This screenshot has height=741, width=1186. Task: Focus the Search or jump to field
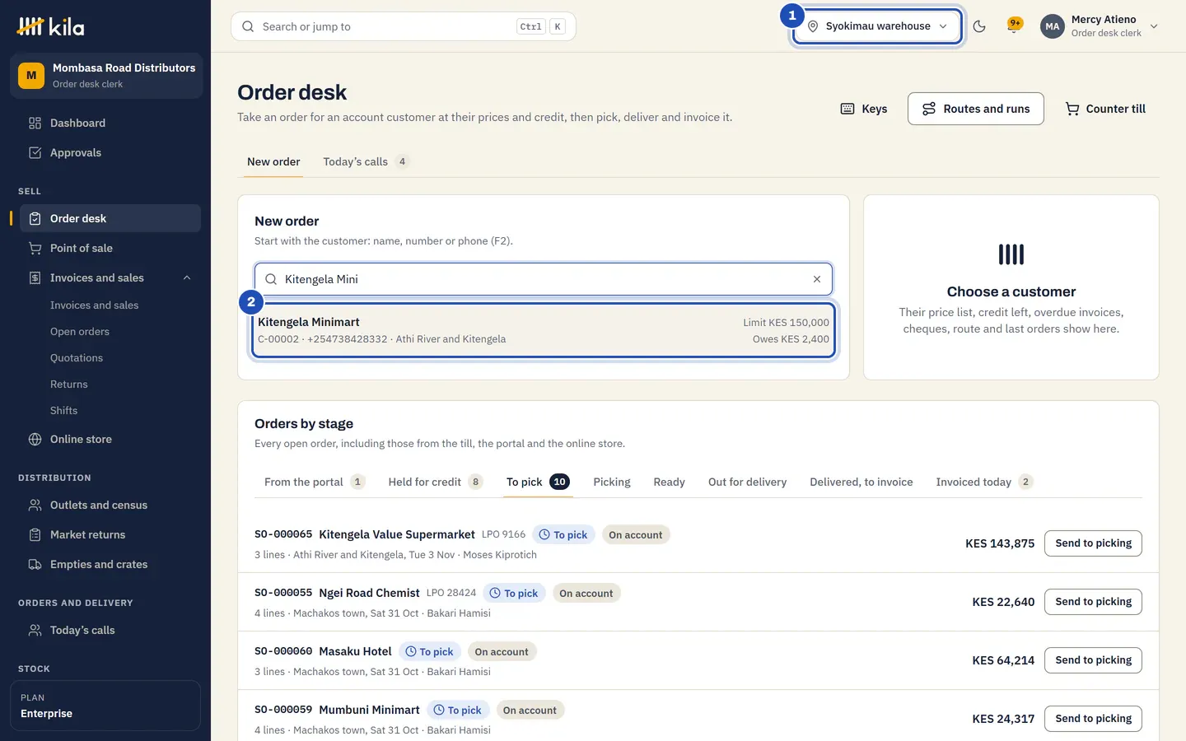[x=404, y=26]
